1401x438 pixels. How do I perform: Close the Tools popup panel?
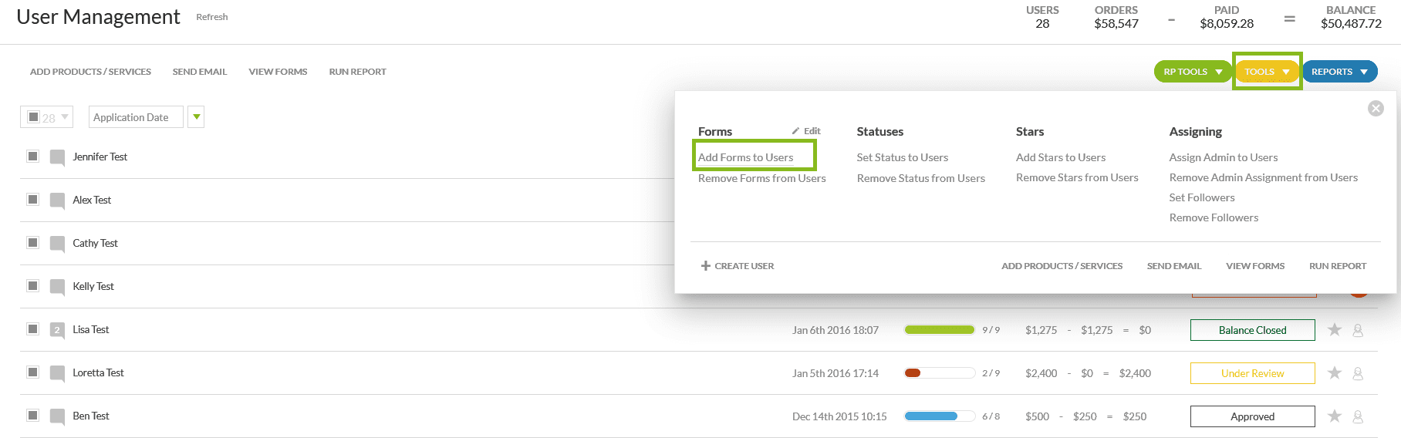point(1376,109)
